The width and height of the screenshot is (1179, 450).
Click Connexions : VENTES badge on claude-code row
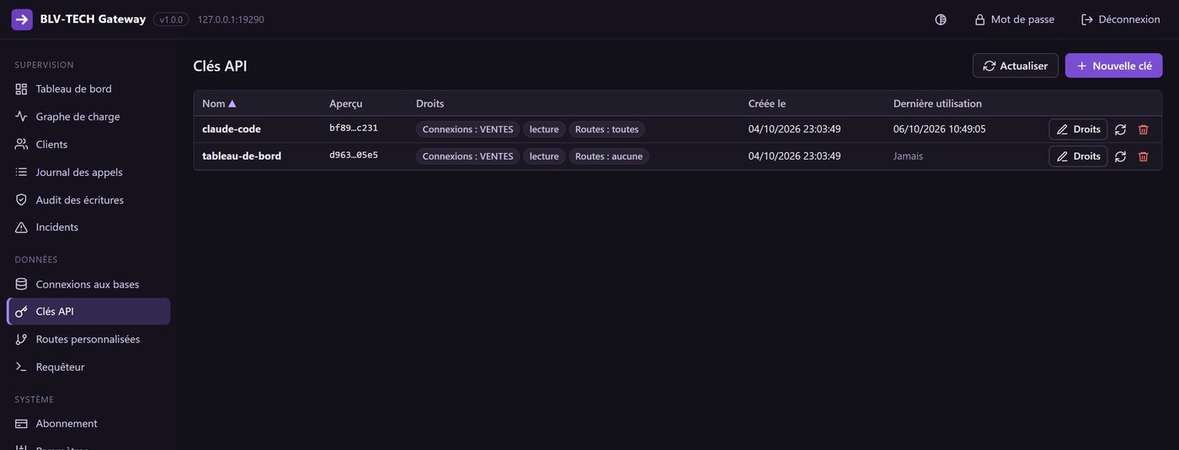click(467, 130)
